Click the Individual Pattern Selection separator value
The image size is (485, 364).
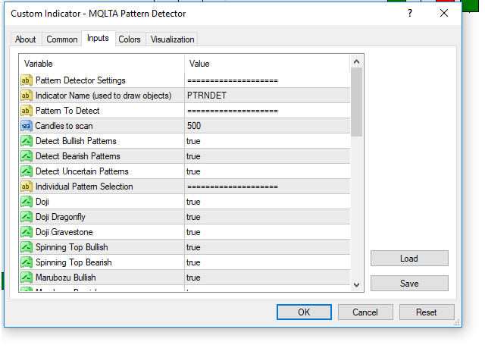click(x=268, y=187)
